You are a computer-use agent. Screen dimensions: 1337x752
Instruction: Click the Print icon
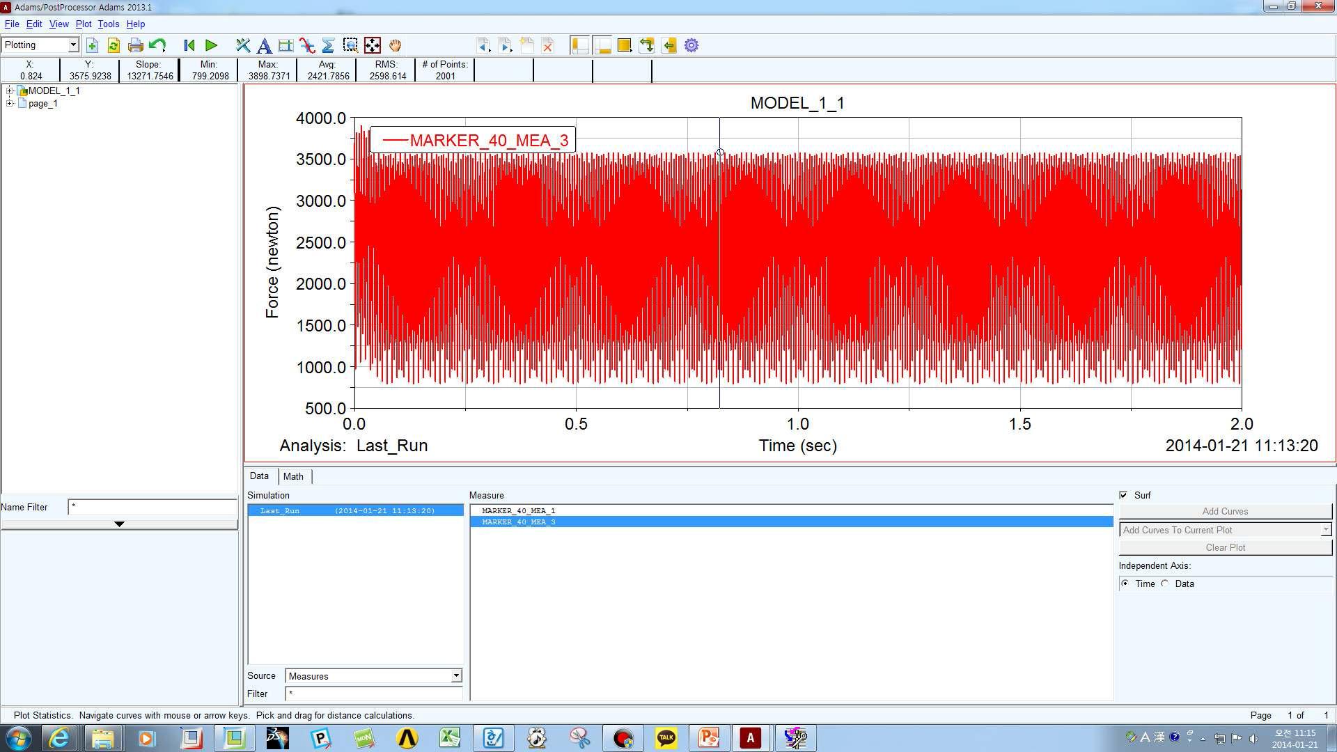(136, 46)
